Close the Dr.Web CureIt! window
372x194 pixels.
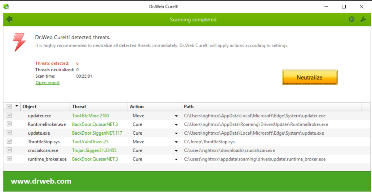click(361, 6)
